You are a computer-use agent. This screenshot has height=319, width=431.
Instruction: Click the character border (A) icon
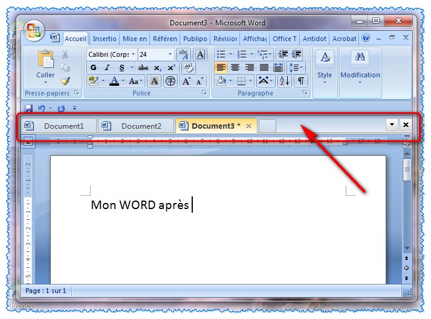click(x=200, y=54)
